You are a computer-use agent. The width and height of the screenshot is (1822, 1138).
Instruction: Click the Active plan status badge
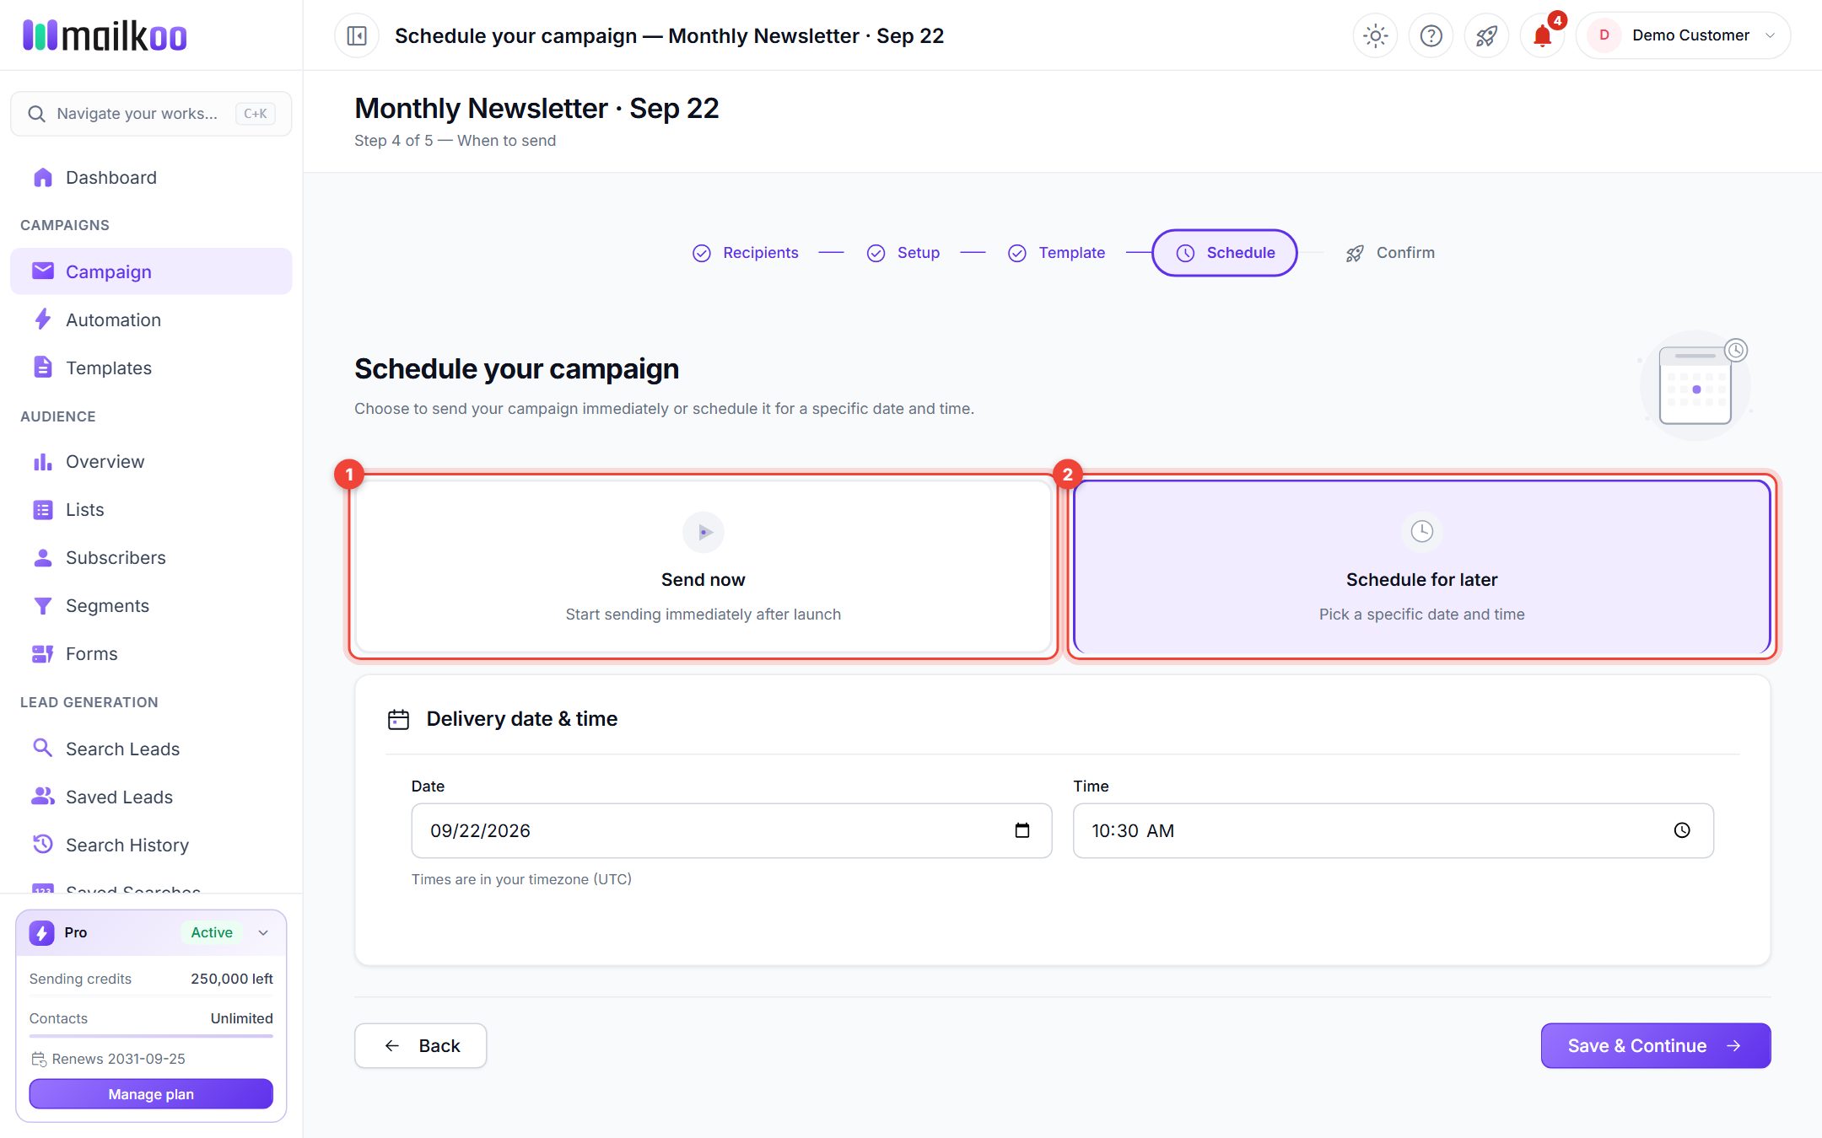coord(211,932)
